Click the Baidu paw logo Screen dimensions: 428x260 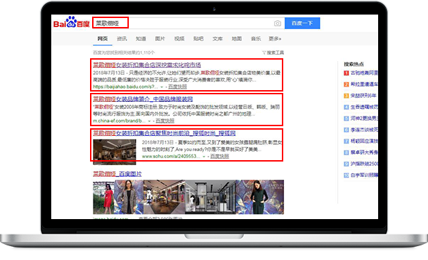71,22
